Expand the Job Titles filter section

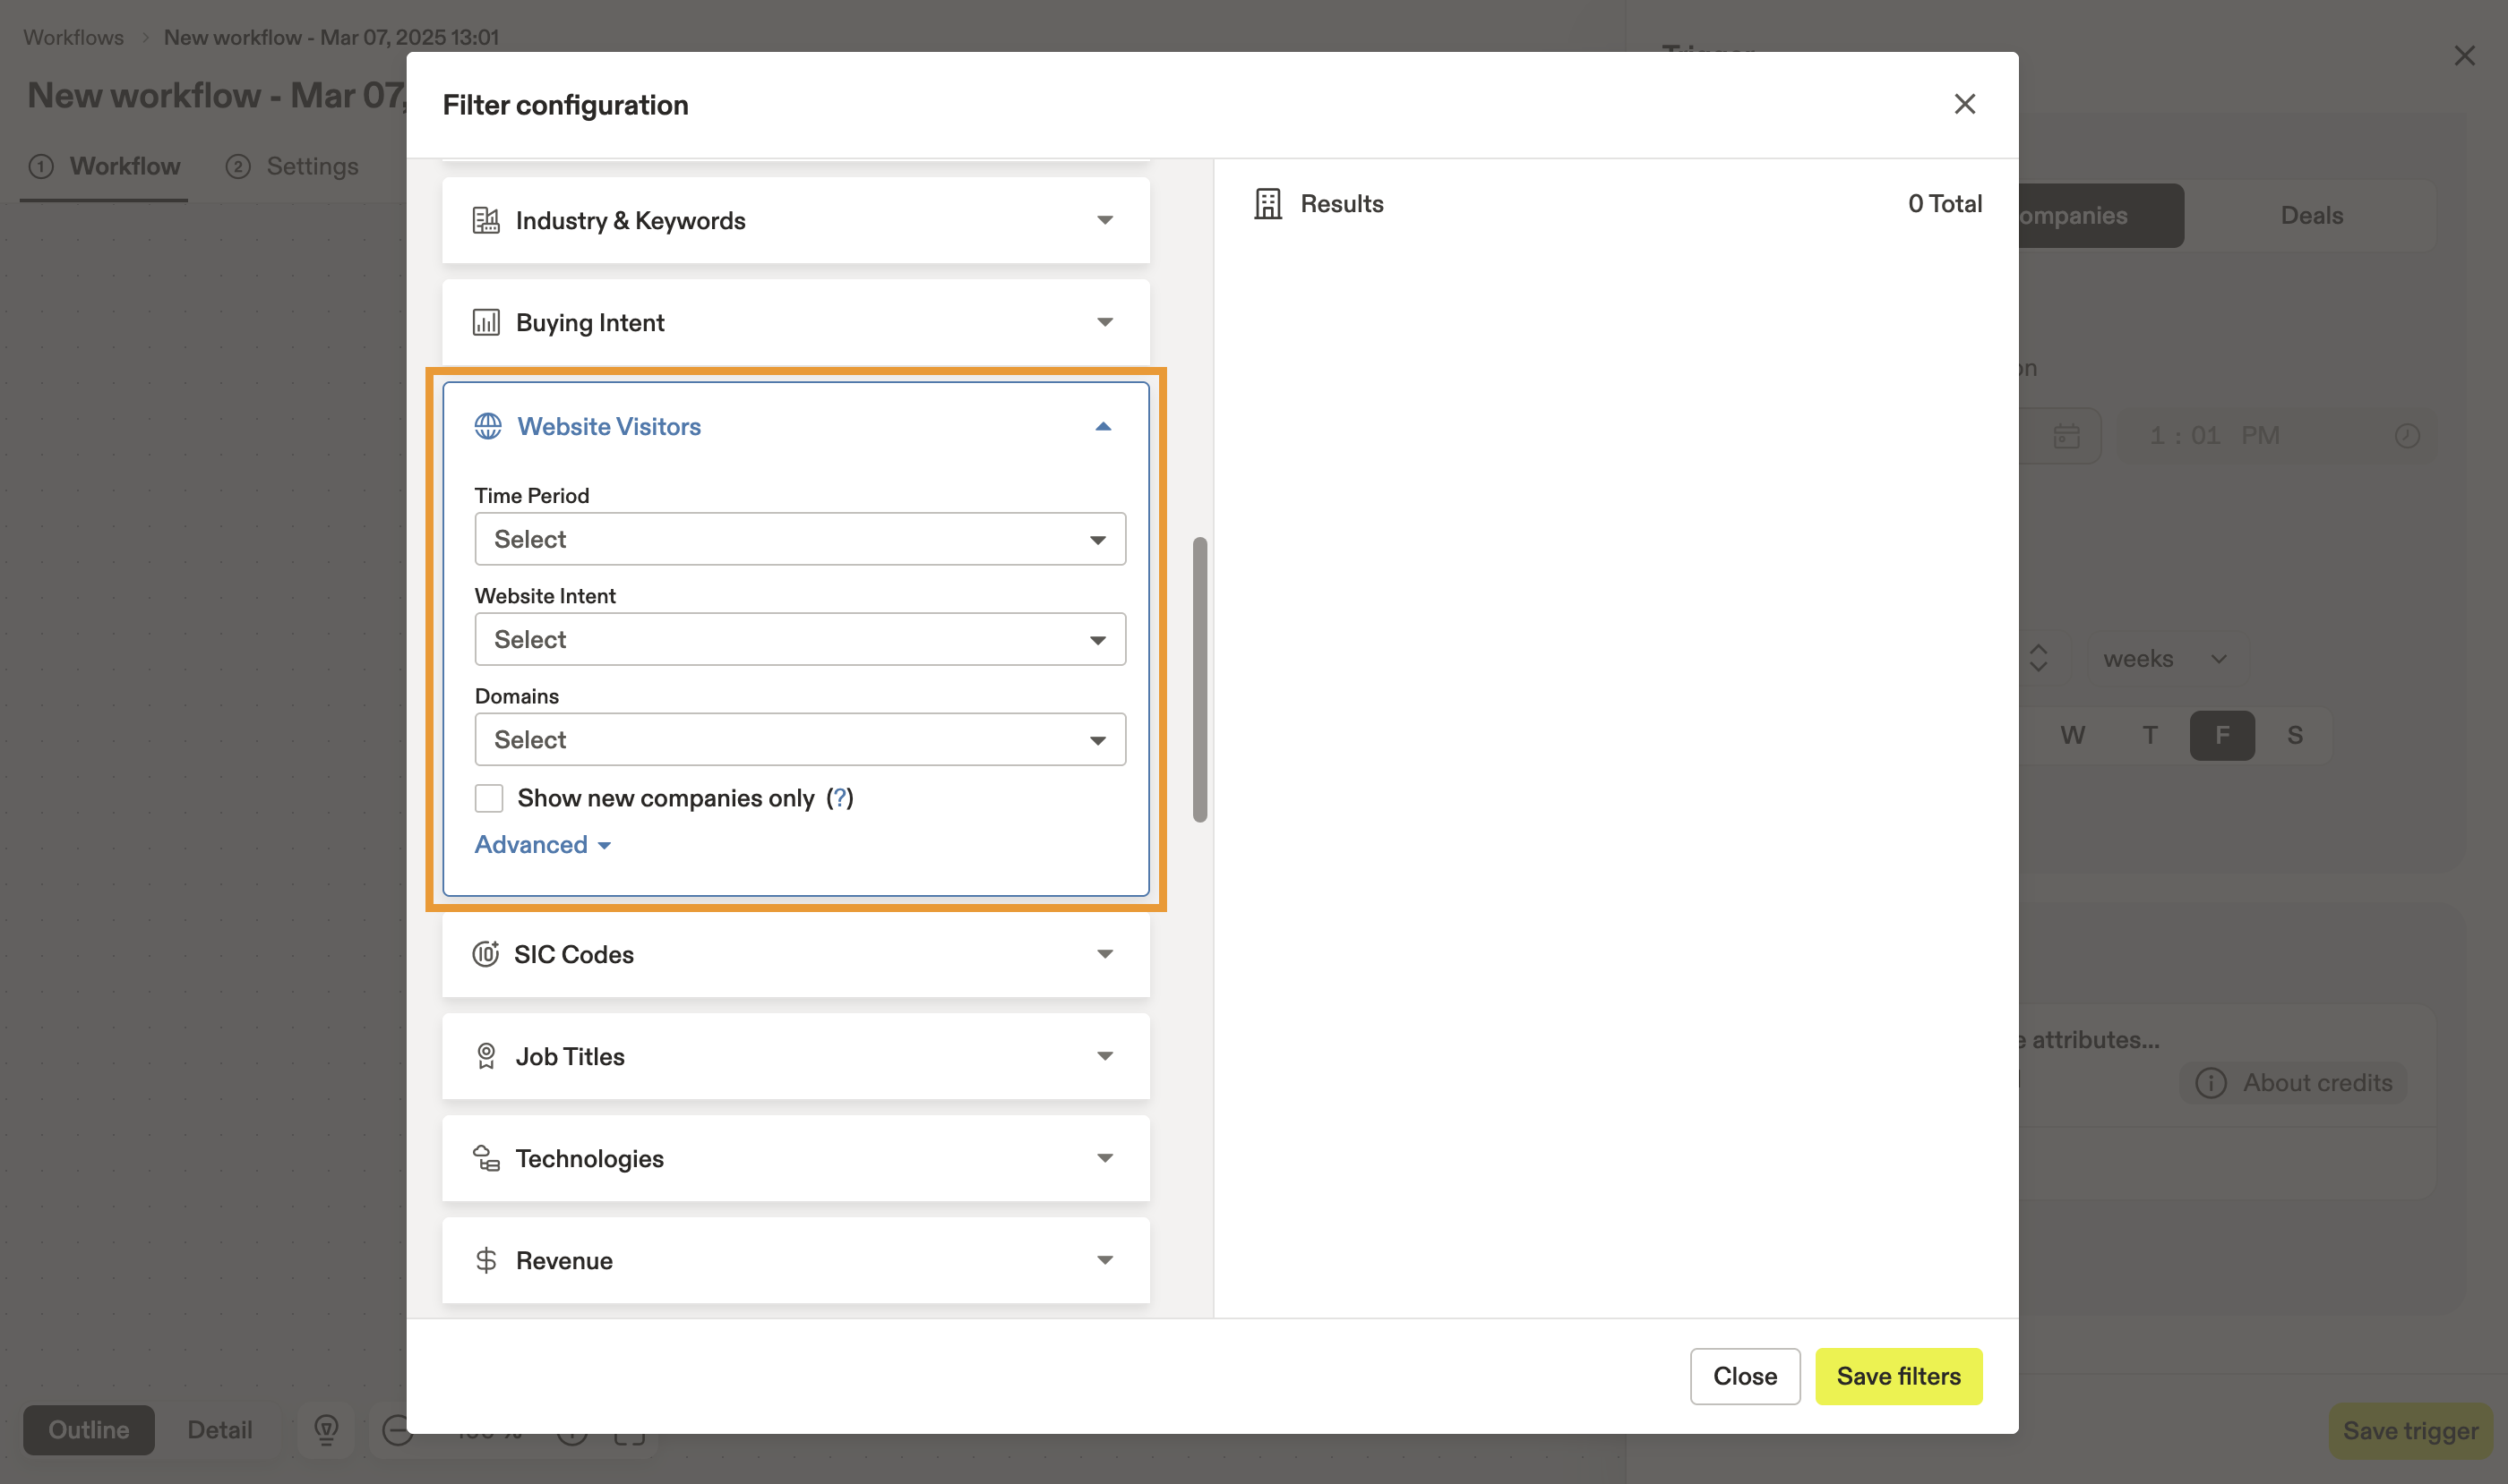1104,1056
